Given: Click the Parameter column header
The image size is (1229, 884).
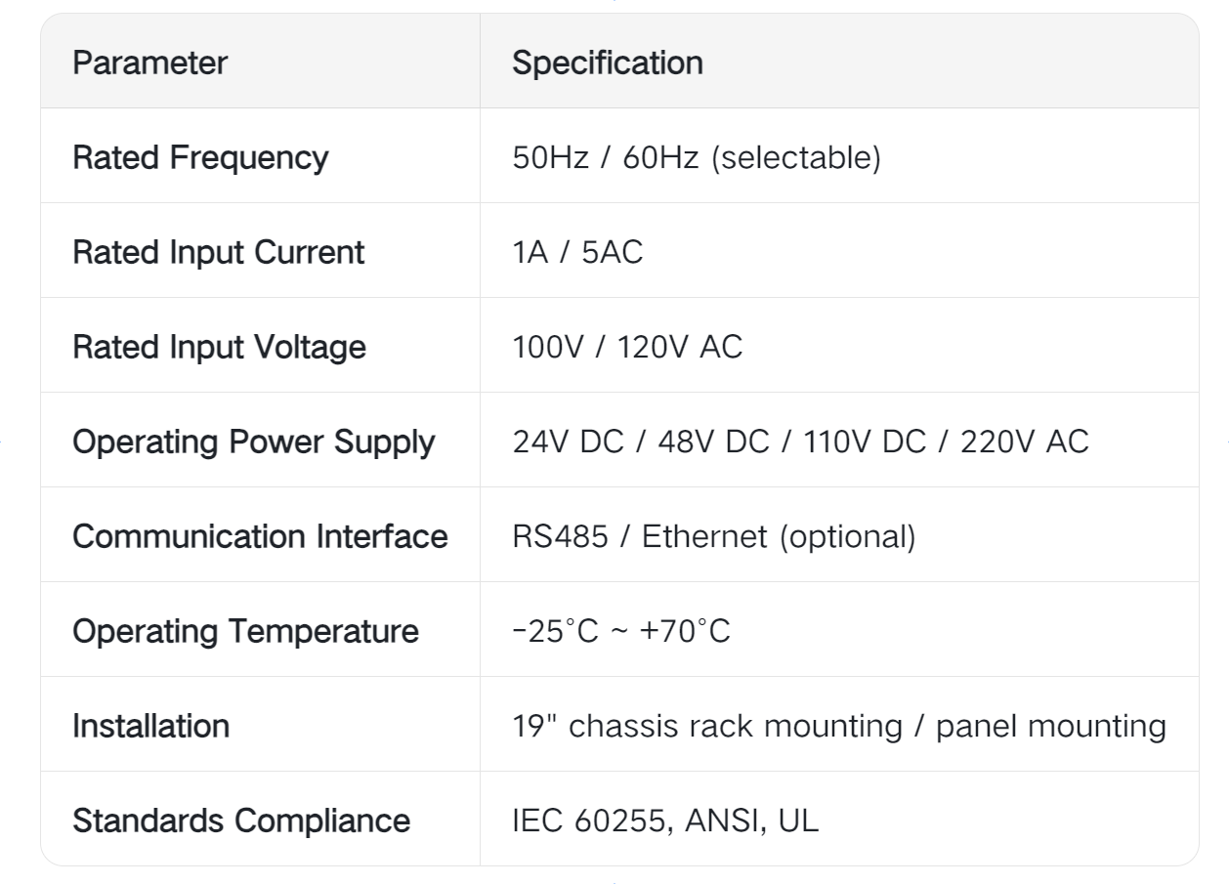Looking at the screenshot, I should pyautogui.click(x=149, y=63).
